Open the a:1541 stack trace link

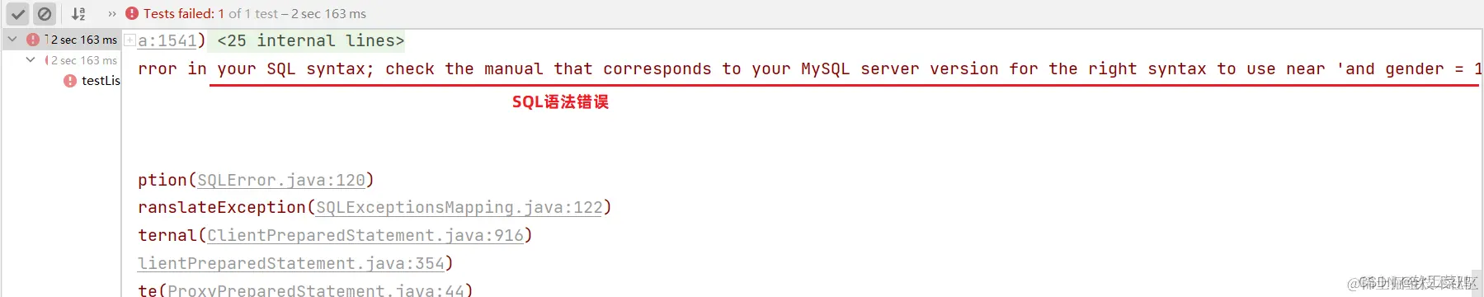(167, 40)
